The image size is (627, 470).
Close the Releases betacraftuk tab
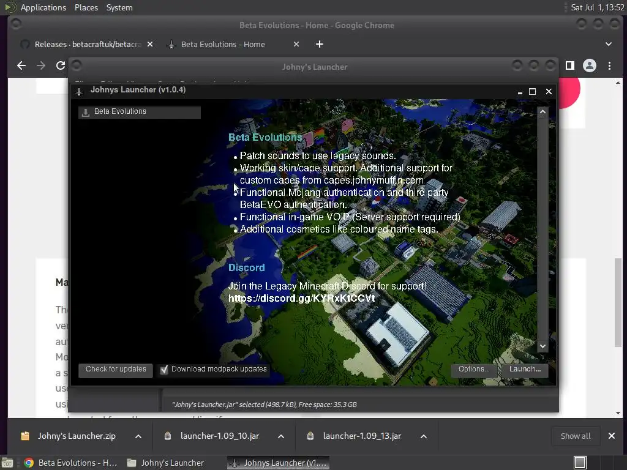tap(150, 44)
